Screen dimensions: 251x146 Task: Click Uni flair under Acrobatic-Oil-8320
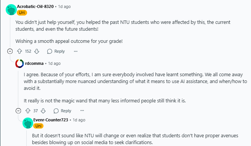point(22,13)
